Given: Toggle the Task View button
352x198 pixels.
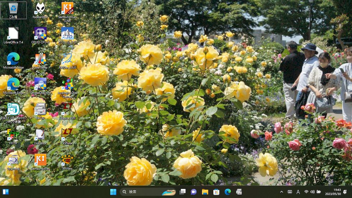Looking at the screenshot, I should click(183, 192).
